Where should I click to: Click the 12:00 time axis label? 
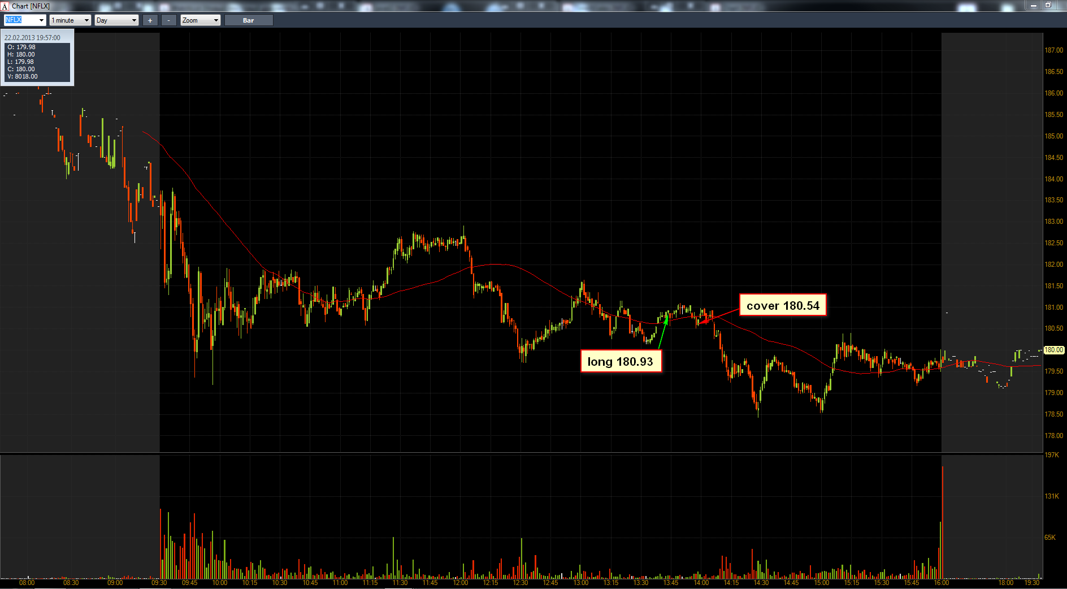[x=460, y=583]
